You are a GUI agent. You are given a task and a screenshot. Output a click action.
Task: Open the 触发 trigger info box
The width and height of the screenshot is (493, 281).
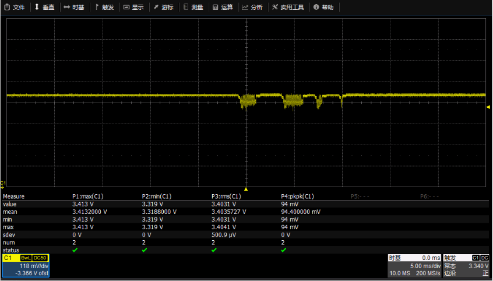coord(466,265)
